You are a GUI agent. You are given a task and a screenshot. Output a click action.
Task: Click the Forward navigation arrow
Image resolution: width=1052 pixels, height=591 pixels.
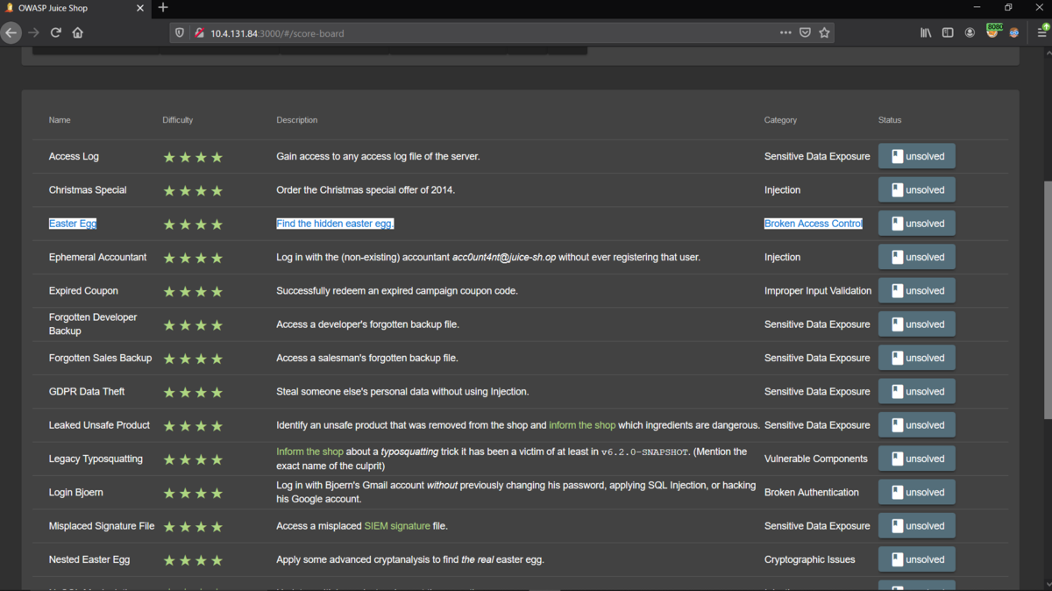pos(33,32)
